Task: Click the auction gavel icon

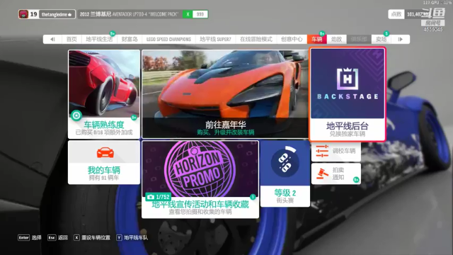Action: click(x=323, y=174)
